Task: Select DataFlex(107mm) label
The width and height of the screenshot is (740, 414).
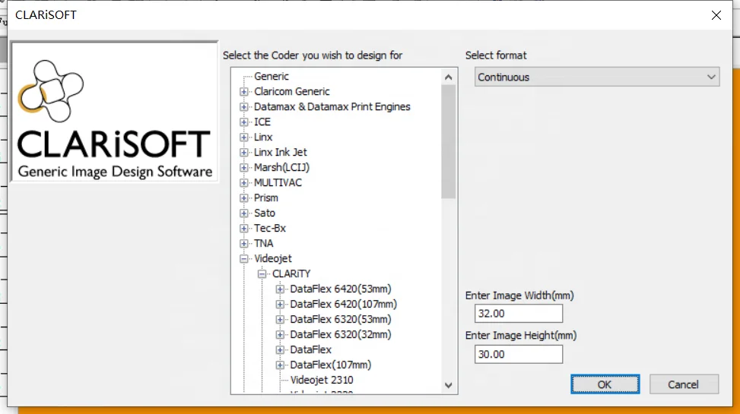Action: 330,365
